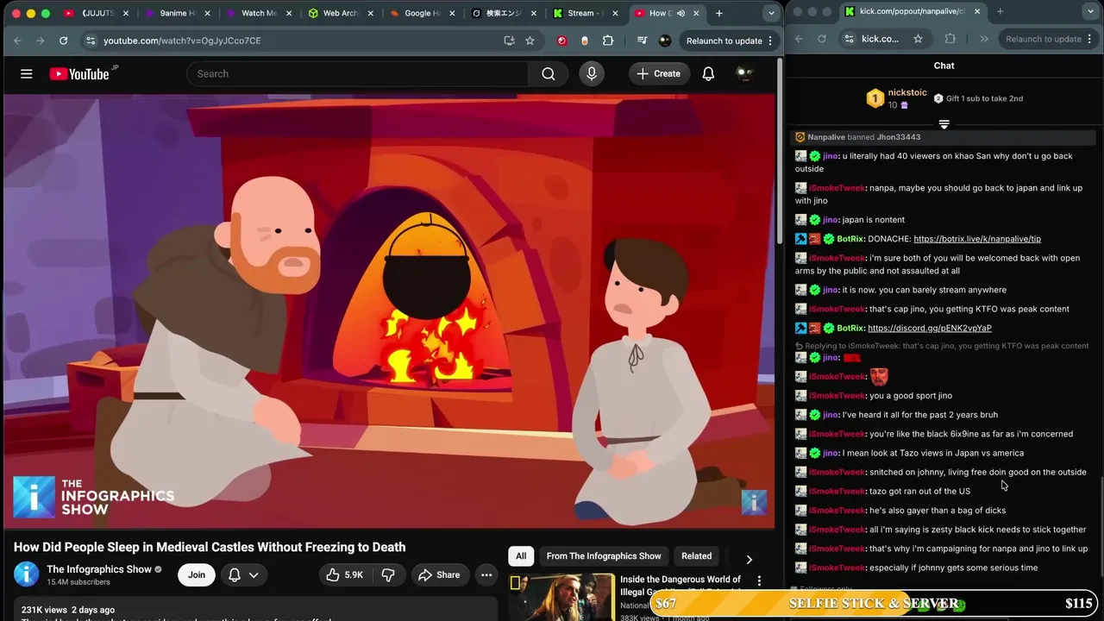
Task: Like the video with thumbs-up 5.9K
Action: coord(344,575)
